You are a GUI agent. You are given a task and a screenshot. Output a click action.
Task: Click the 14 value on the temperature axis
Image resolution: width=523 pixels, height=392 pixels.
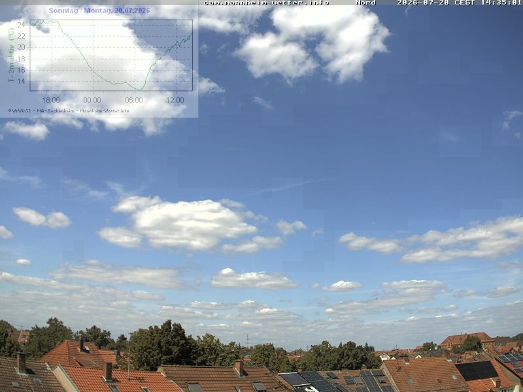[22, 81]
